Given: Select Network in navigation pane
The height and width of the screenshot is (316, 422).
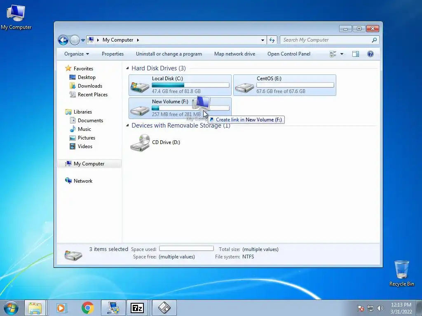Looking at the screenshot, I should 79,181.
